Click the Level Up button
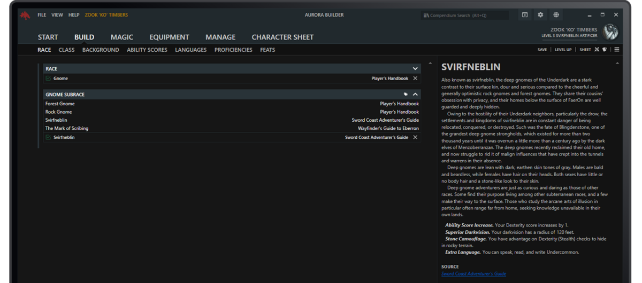Screen dimensions: 642x283 click(x=563, y=50)
